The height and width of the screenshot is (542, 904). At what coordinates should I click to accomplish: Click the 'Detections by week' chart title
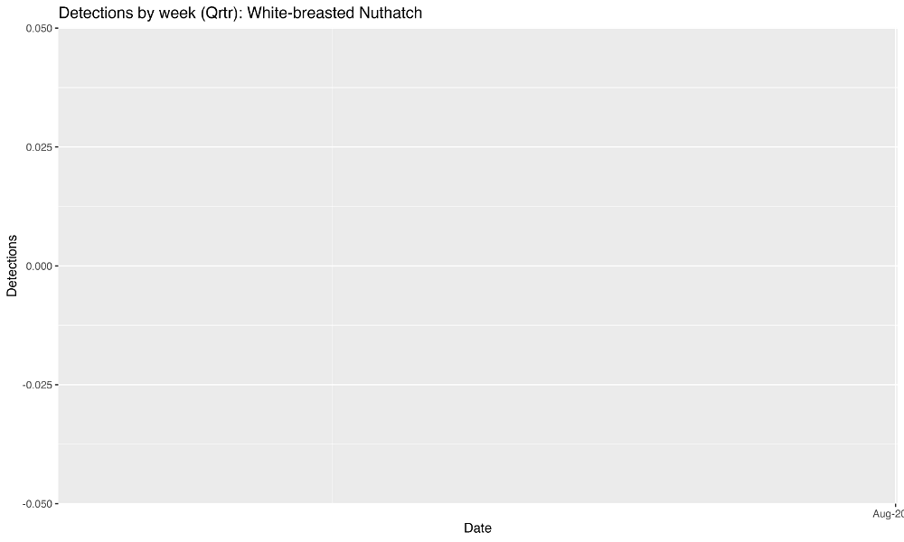tap(240, 13)
